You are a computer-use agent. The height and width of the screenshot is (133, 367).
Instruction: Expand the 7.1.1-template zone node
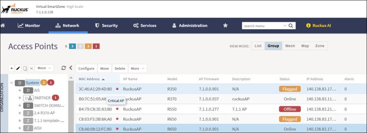click(19, 121)
